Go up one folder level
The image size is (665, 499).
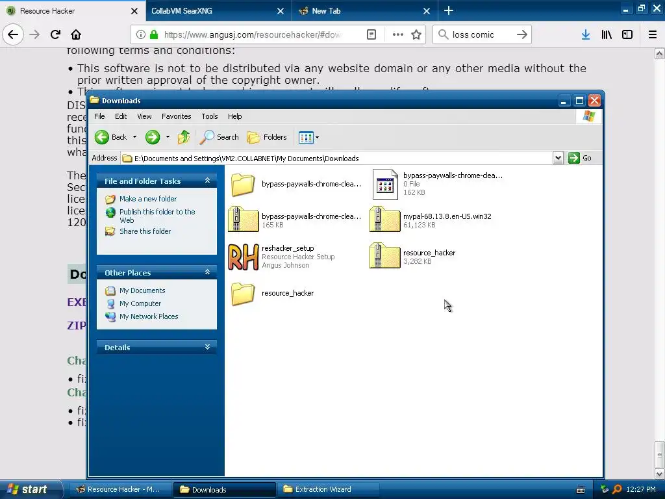click(x=184, y=137)
